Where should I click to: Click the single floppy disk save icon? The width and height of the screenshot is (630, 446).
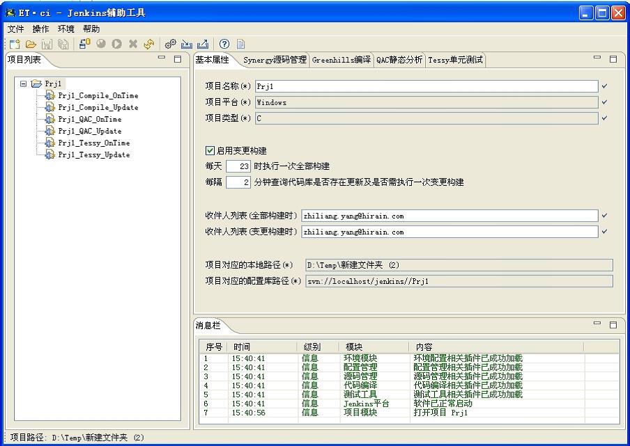47,44
